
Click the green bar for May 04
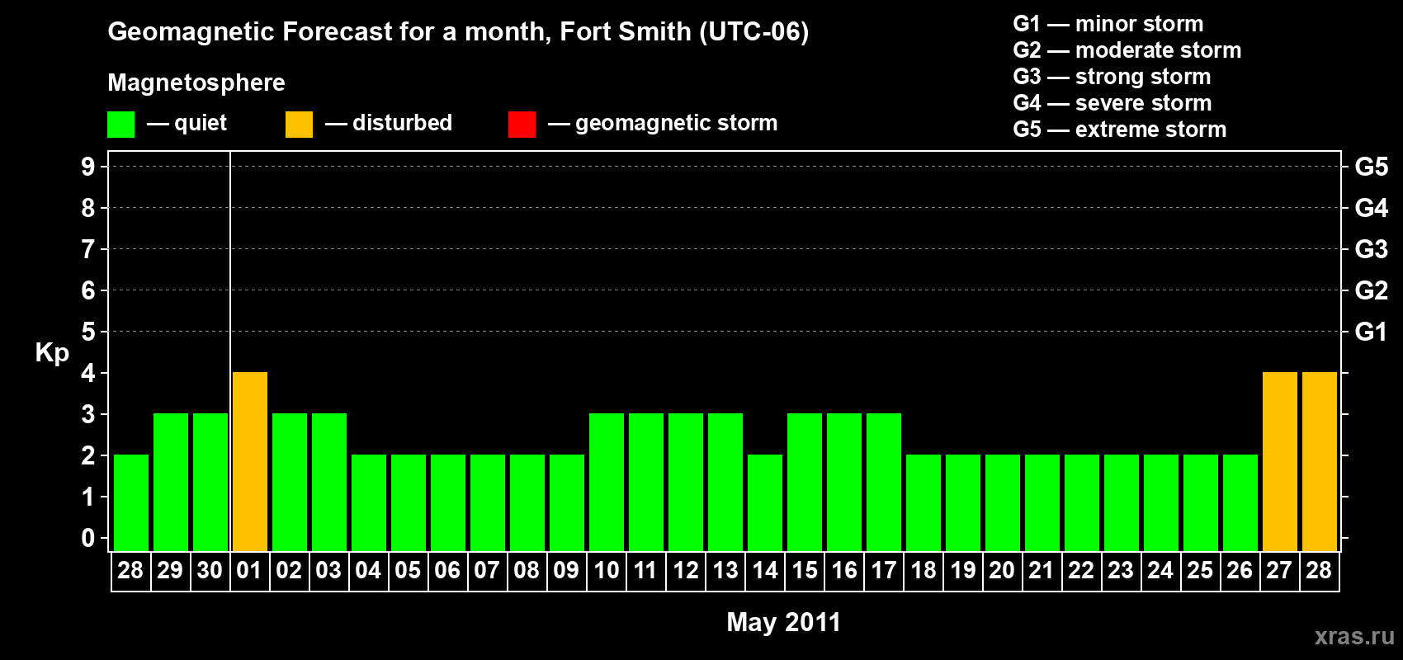369,502
